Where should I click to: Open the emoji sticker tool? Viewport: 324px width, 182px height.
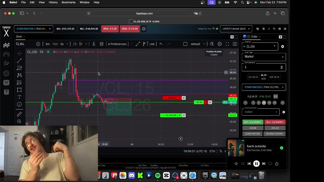(x=19, y=104)
